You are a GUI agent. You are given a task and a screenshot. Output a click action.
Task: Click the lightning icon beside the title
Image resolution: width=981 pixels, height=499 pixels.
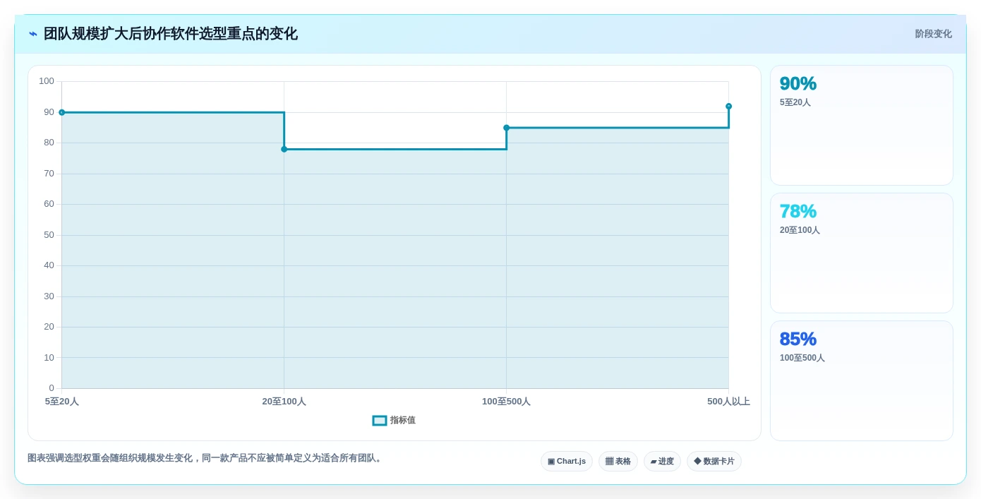33,34
